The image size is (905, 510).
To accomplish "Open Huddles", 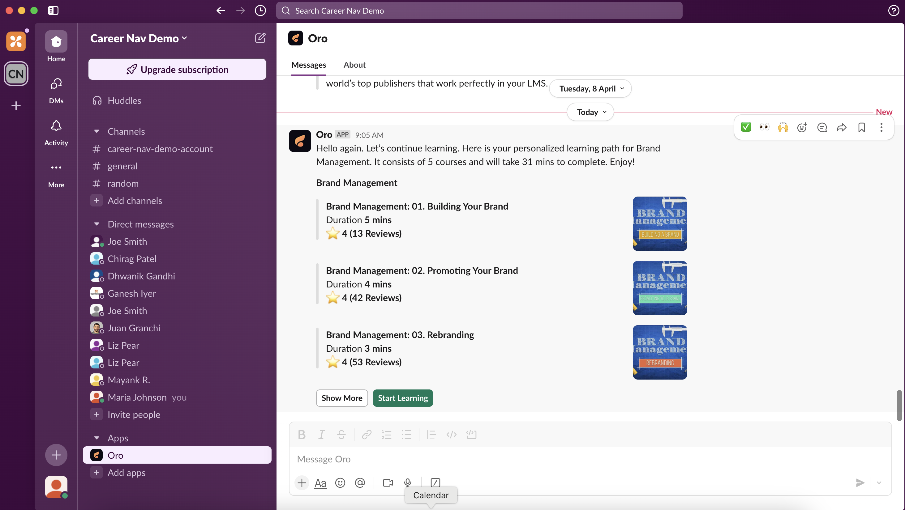I will click(x=177, y=100).
